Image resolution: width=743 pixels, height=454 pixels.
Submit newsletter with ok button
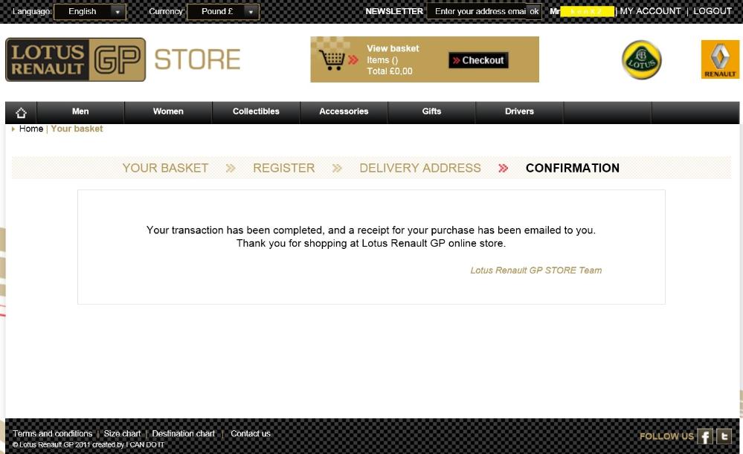click(x=534, y=12)
